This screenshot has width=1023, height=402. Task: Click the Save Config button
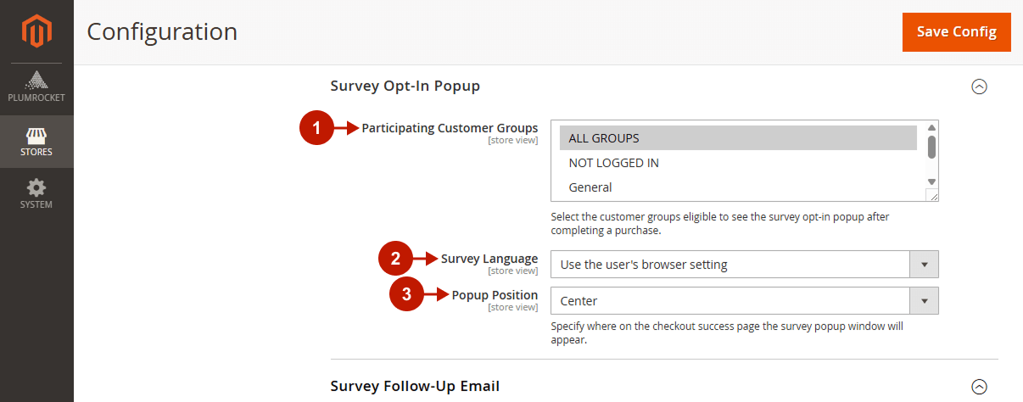click(x=957, y=32)
